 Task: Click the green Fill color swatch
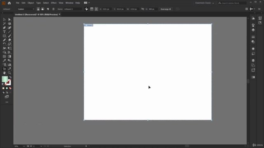click(x=5, y=79)
